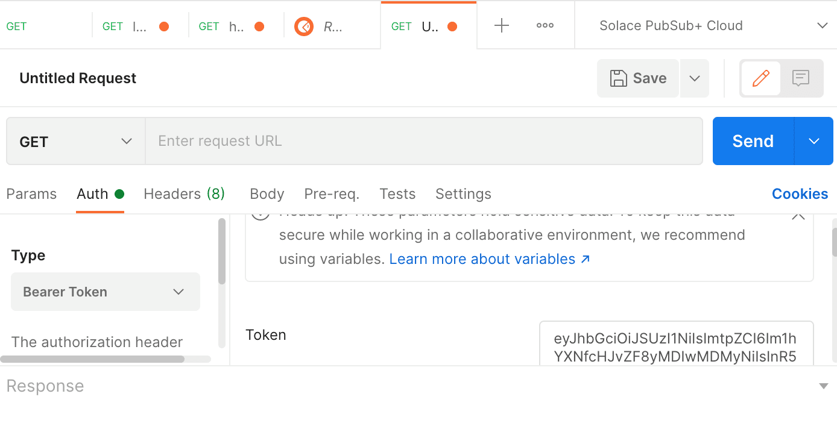This screenshot has width=837, height=423.
Task: Click the horizontal scrollbar under Type panel
Action: tap(92, 359)
